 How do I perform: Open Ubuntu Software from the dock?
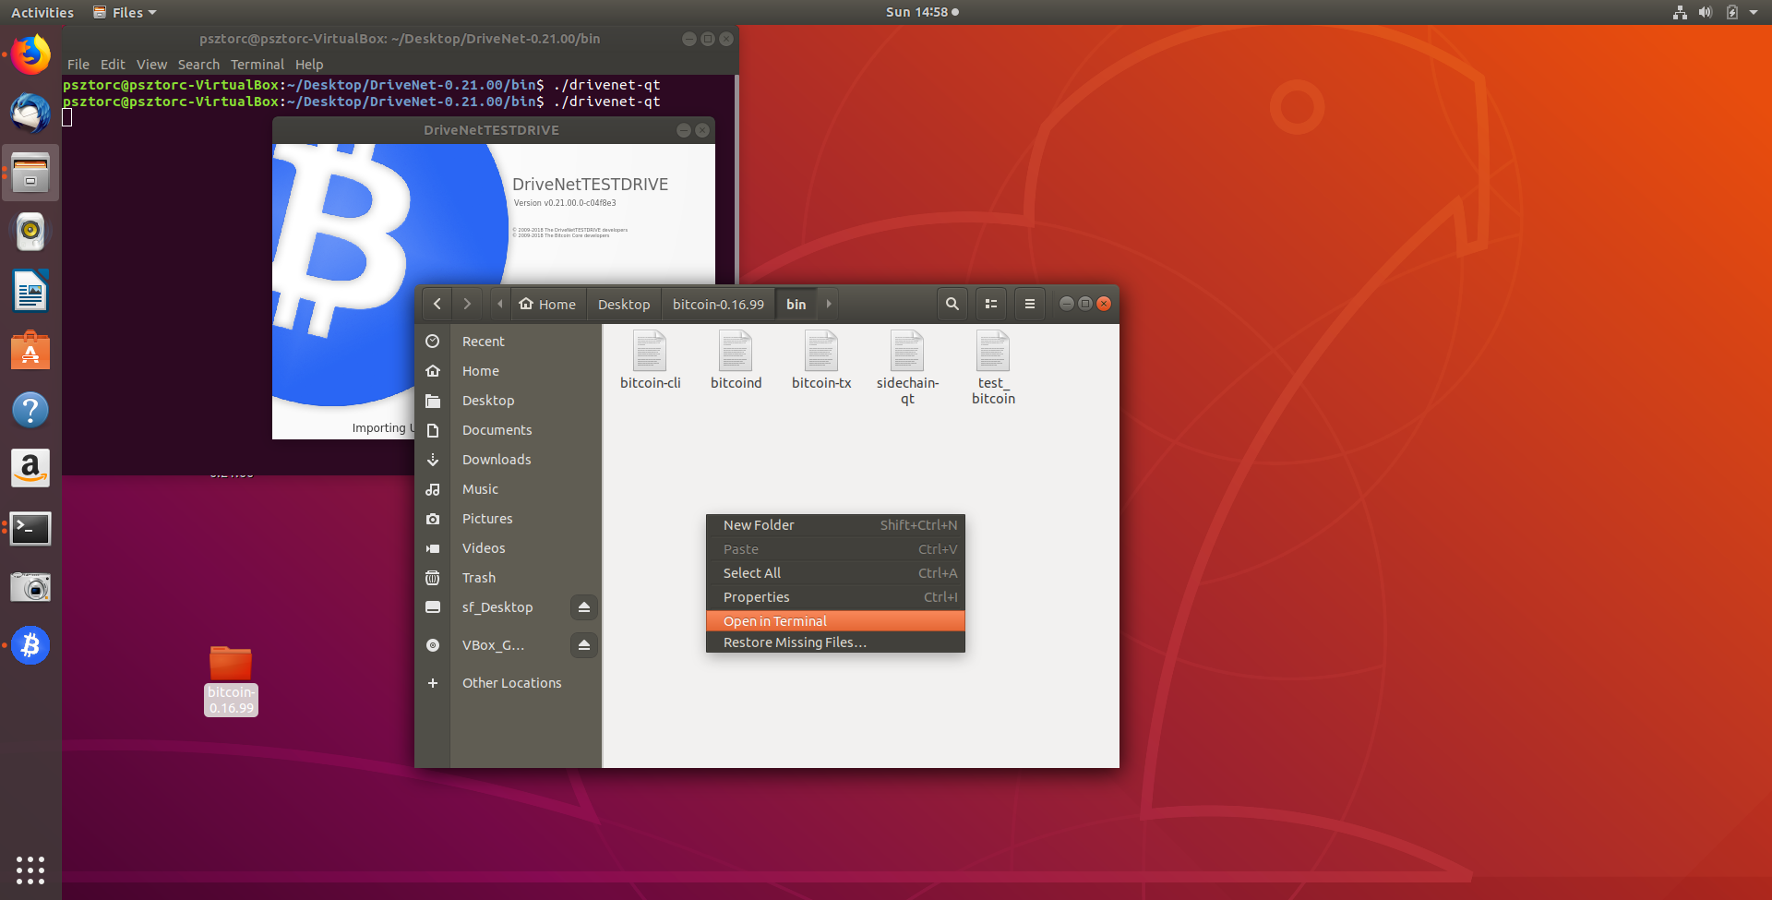click(x=30, y=351)
